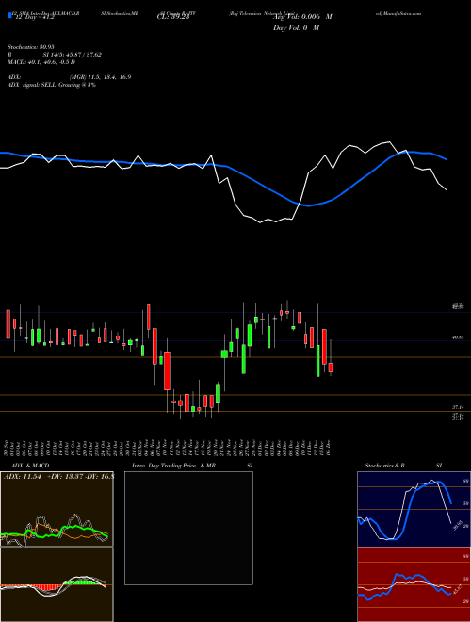Click the 37.14 price axis label
471x622 pixels.
(458, 407)
